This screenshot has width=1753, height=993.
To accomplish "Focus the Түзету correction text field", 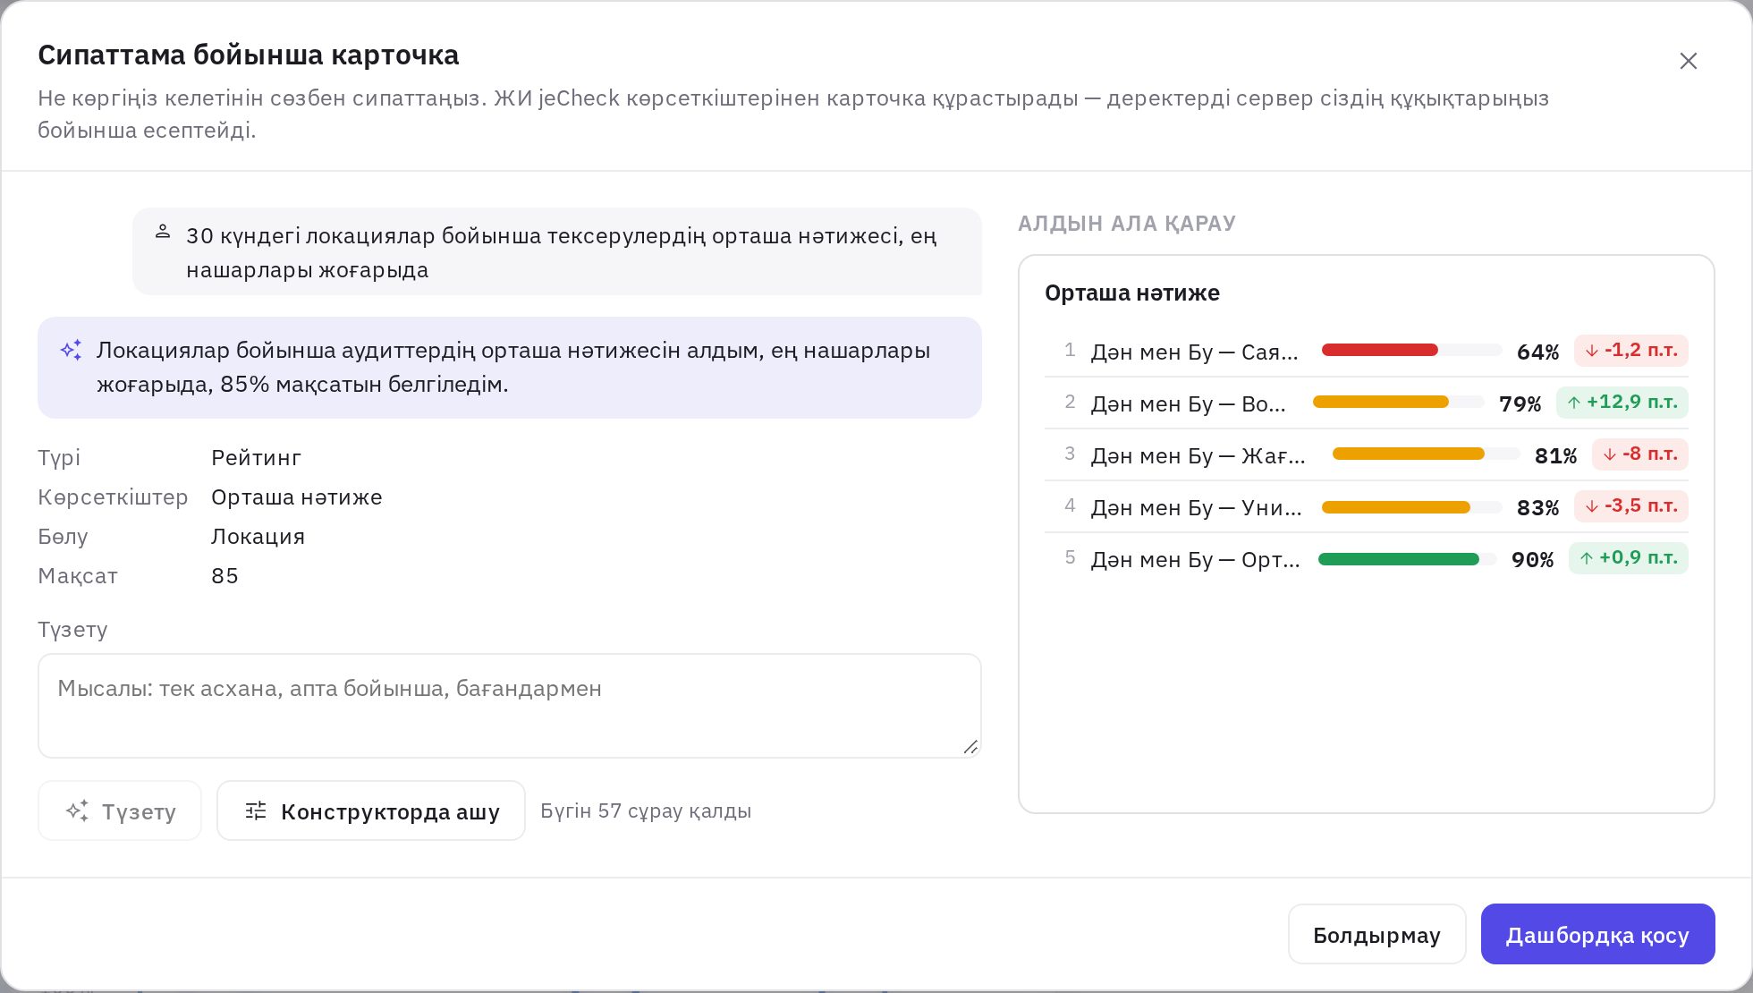I will (x=510, y=706).
